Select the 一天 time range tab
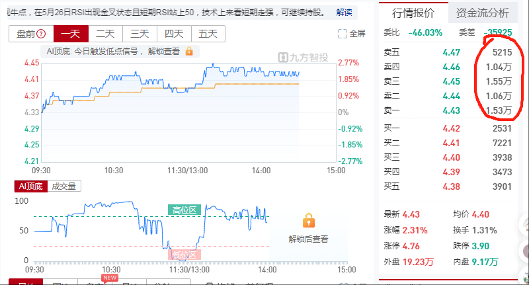The width and height of the screenshot is (529, 285). [x=71, y=34]
